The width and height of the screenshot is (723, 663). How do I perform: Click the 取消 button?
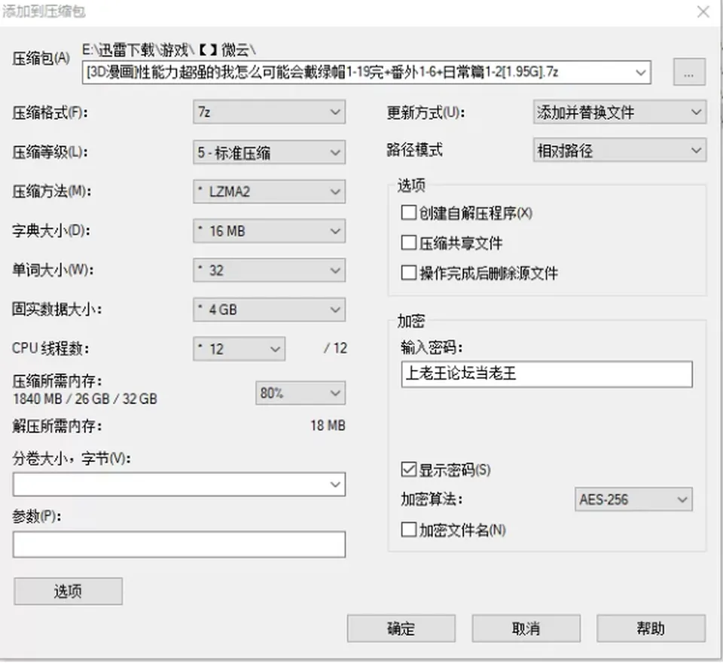(x=526, y=628)
